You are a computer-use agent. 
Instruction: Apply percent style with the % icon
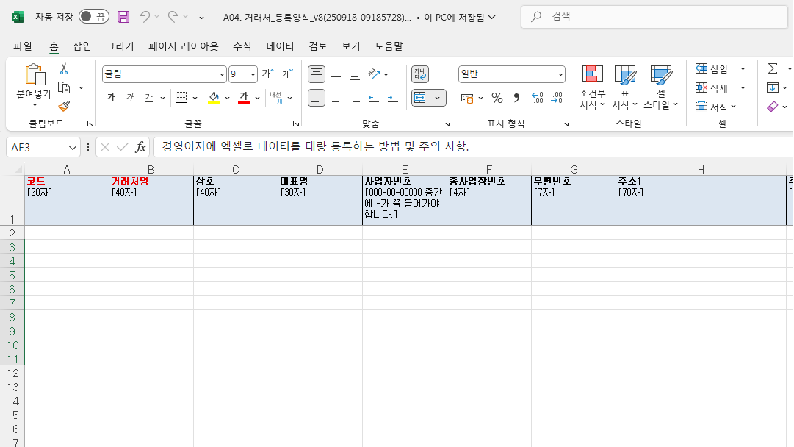point(497,98)
